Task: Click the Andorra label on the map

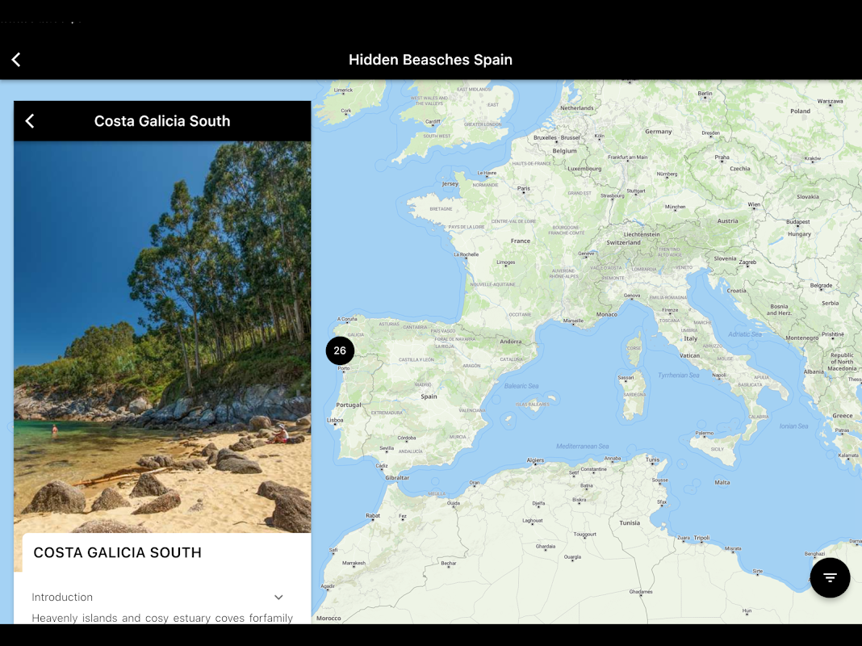Action: [x=510, y=342]
